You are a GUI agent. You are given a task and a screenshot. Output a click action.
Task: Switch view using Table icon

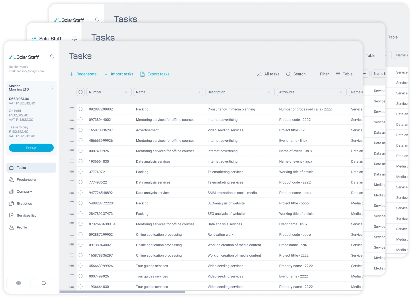[338, 74]
